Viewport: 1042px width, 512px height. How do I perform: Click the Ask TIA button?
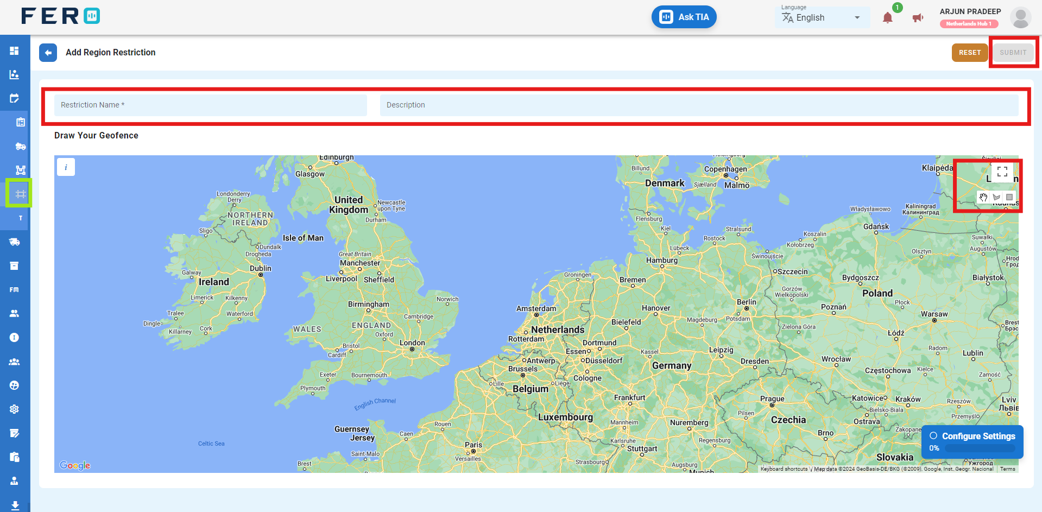pyautogui.click(x=684, y=17)
